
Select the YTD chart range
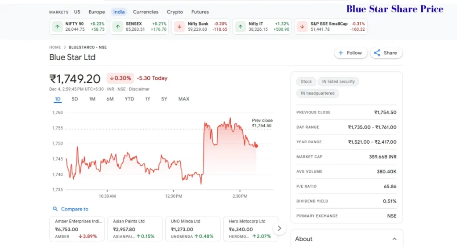(129, 99)
